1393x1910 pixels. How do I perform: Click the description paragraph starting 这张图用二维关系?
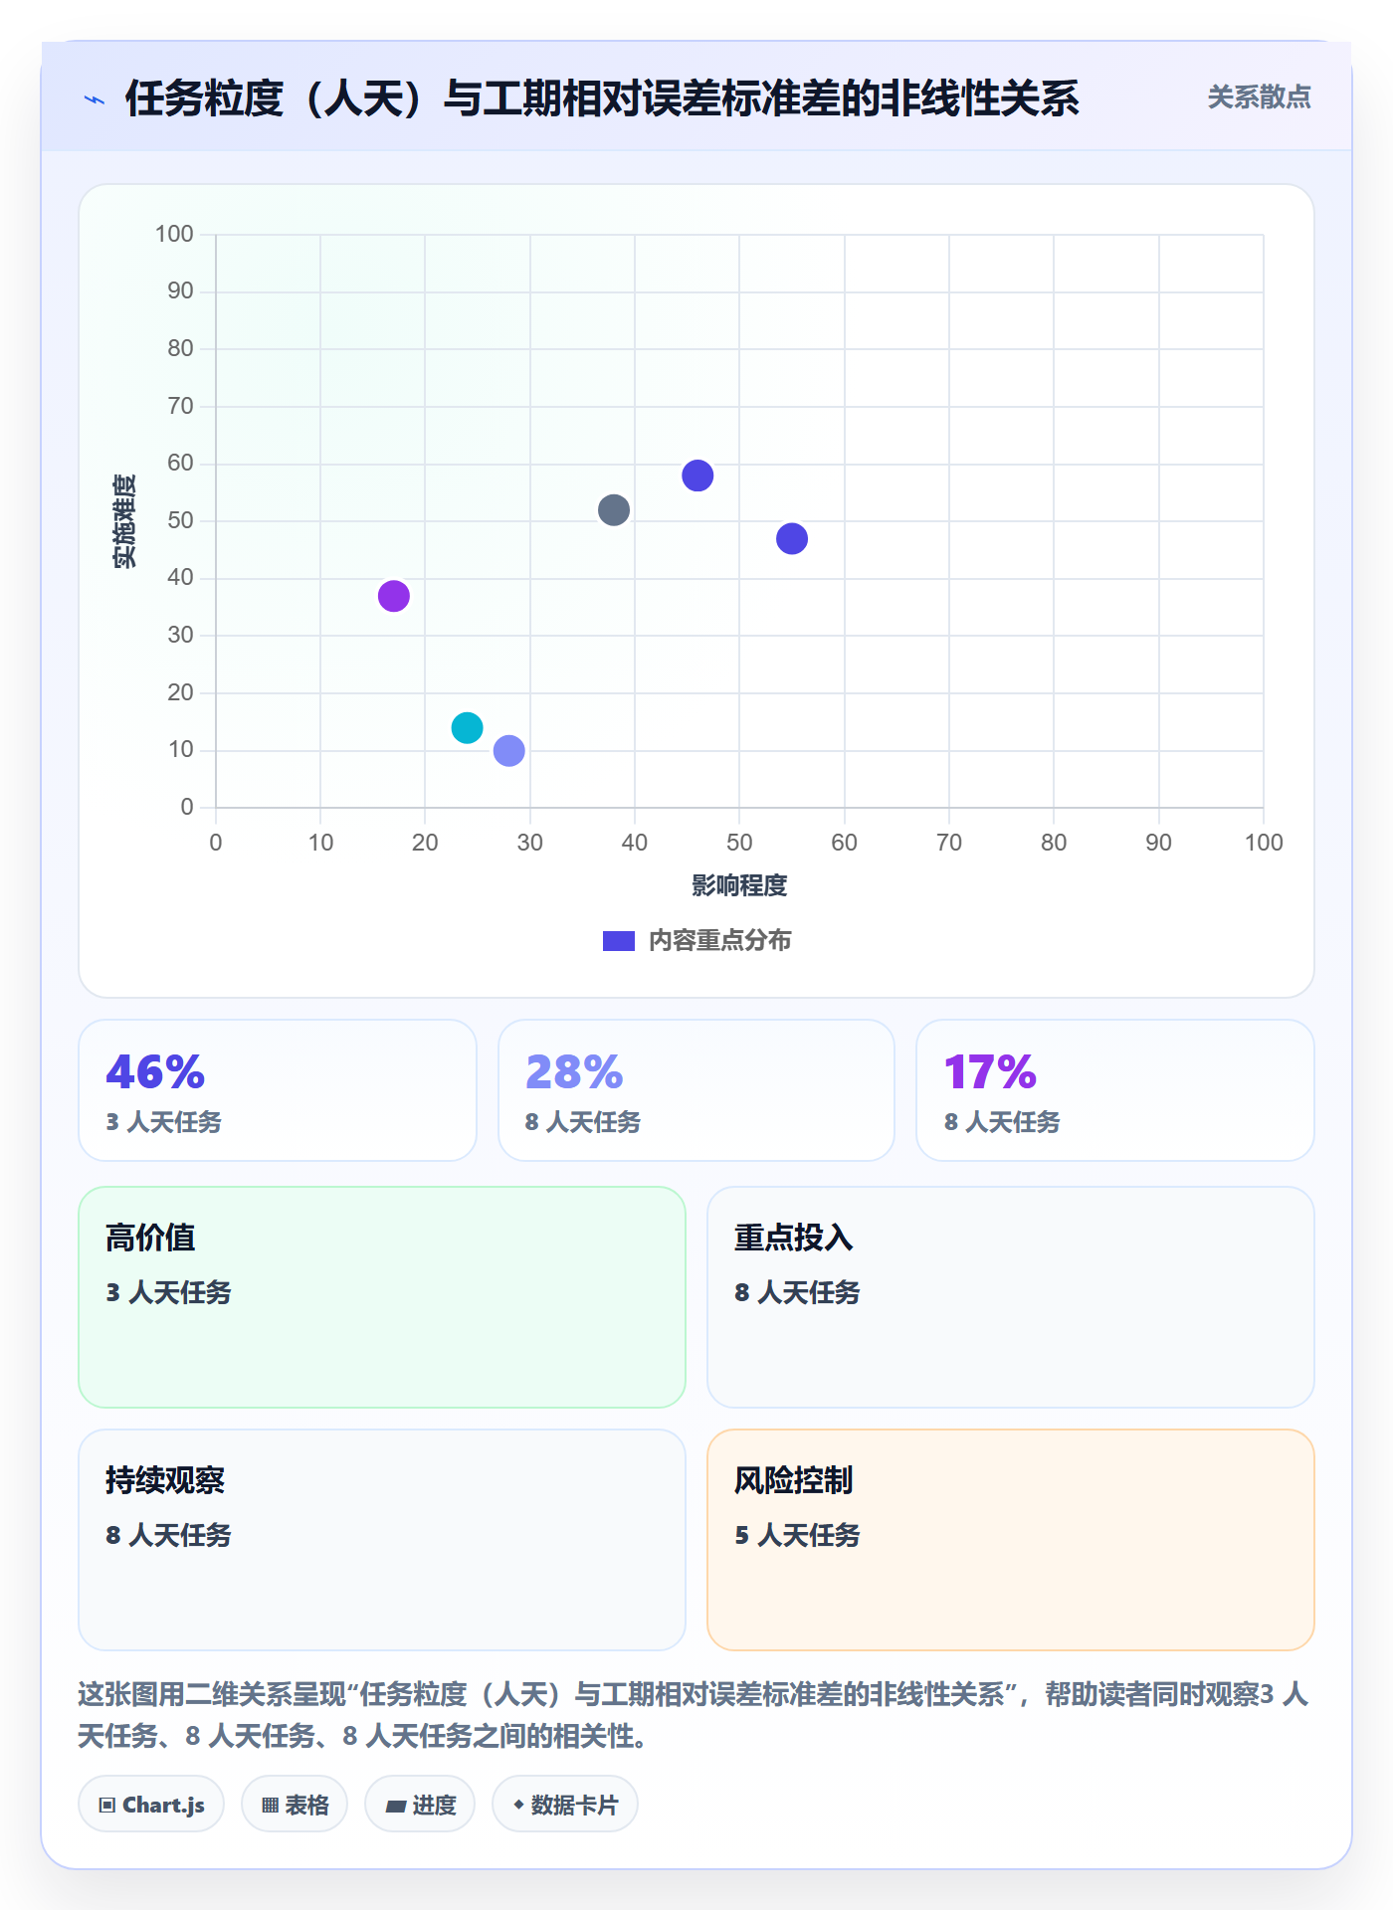tap(694, 1715)
